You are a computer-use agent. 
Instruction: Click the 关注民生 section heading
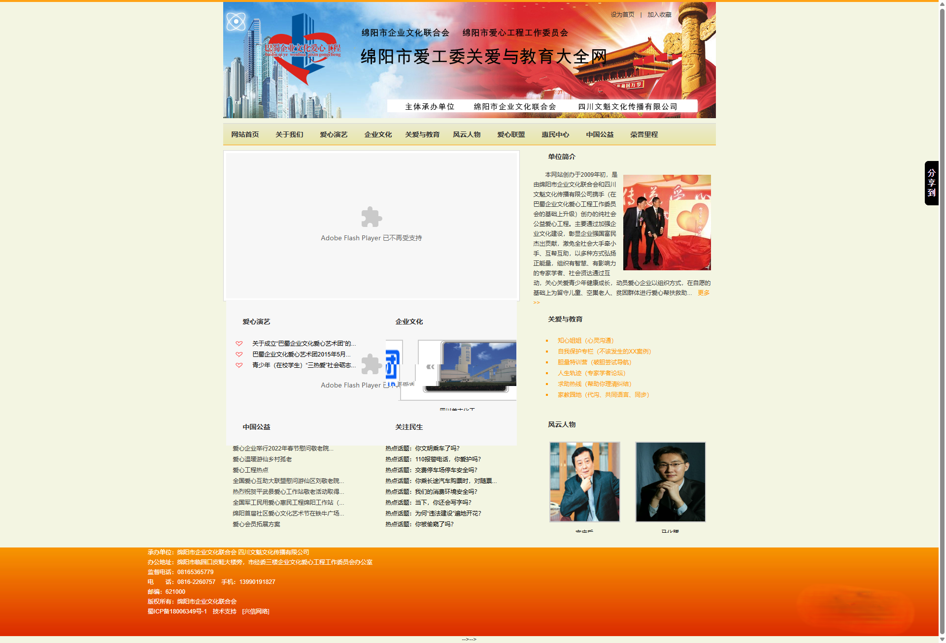(x=409, y=427)
